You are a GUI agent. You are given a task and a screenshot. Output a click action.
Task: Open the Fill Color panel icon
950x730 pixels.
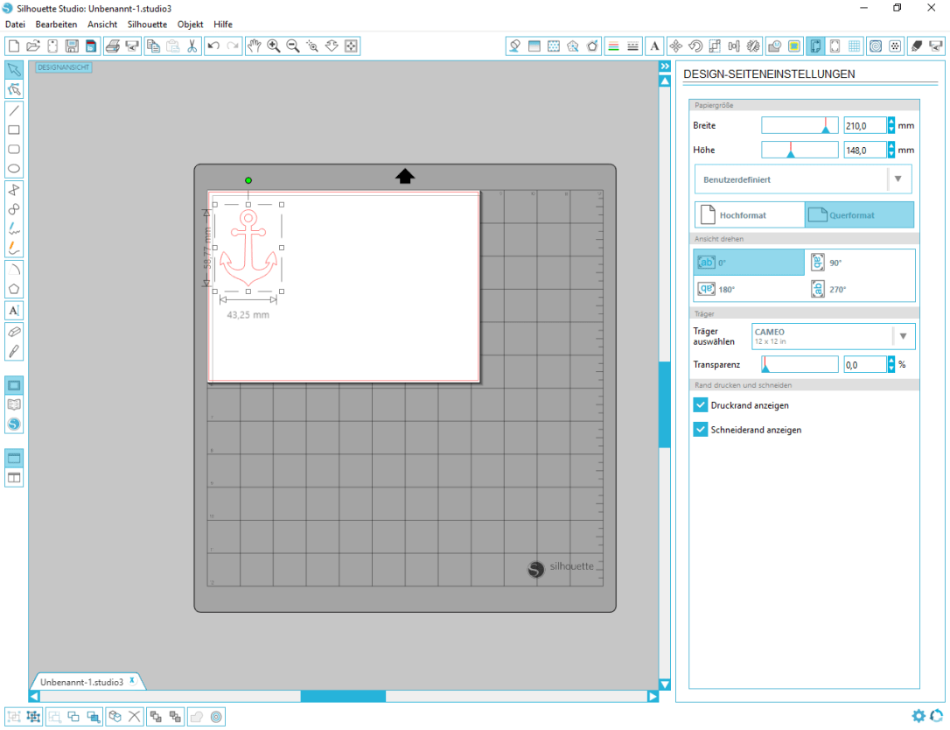(514, 46)
